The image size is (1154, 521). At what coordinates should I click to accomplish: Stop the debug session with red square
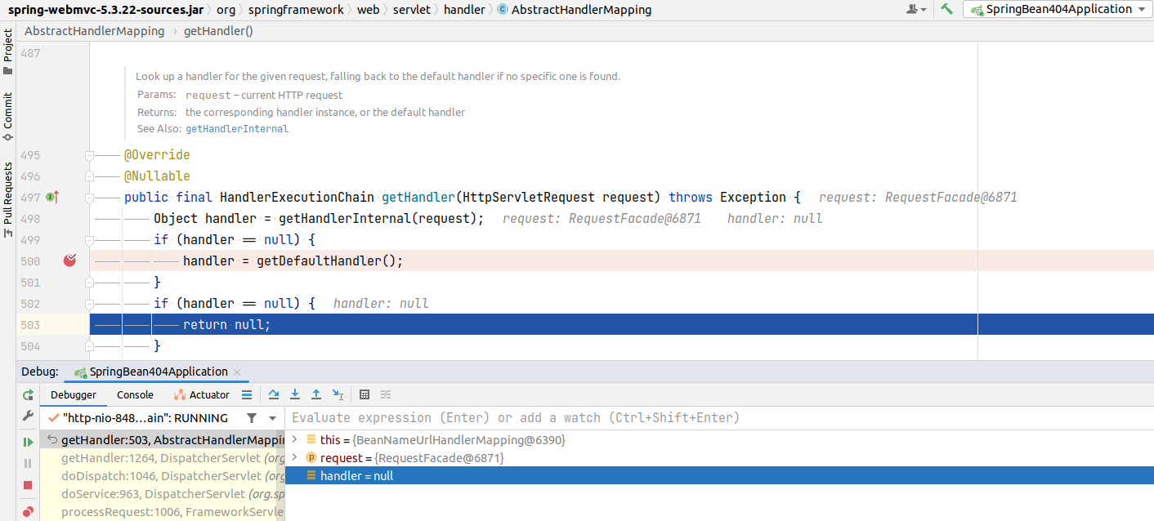click(x=28, y=485)
